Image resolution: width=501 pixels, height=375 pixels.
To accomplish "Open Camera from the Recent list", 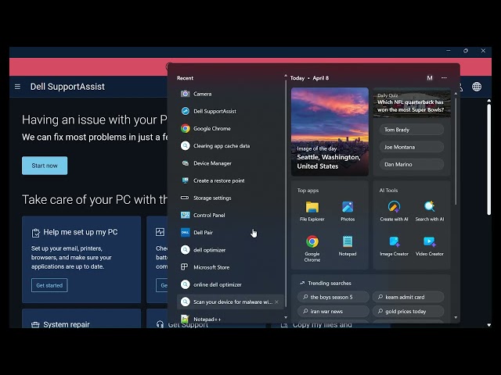I will pyautogui.click(x=230, y=94).
